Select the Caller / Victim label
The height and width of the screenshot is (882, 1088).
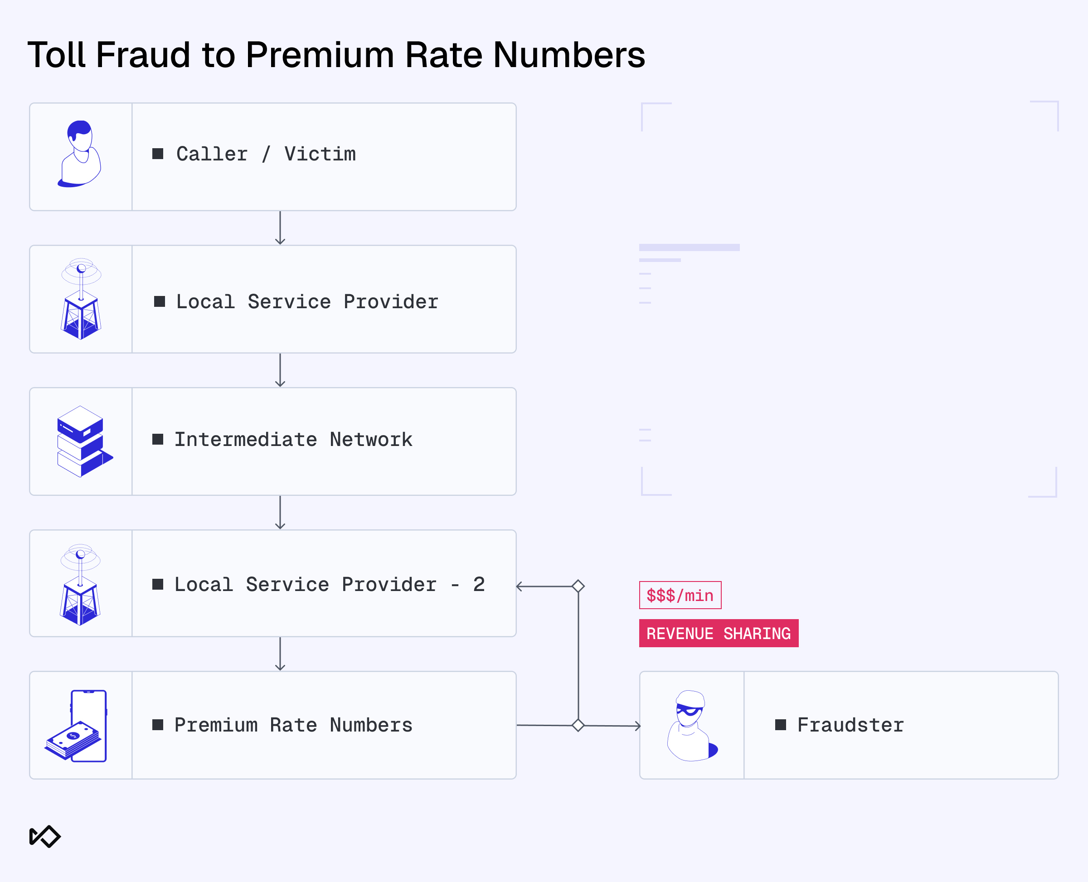(266, 154)
